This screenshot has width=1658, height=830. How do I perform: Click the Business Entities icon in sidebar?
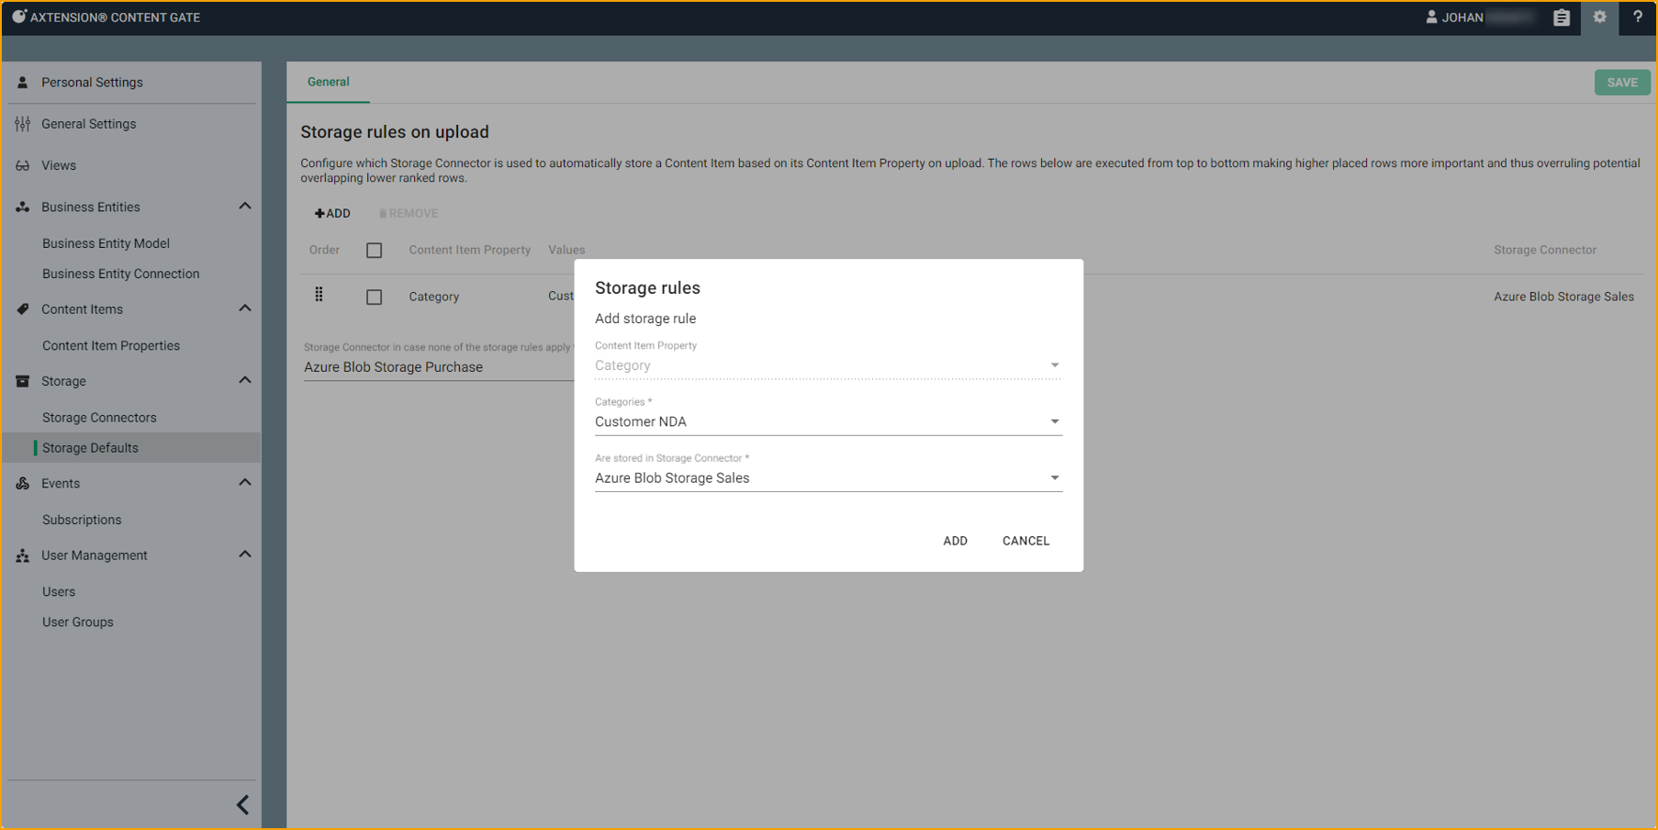coord(23,207)
